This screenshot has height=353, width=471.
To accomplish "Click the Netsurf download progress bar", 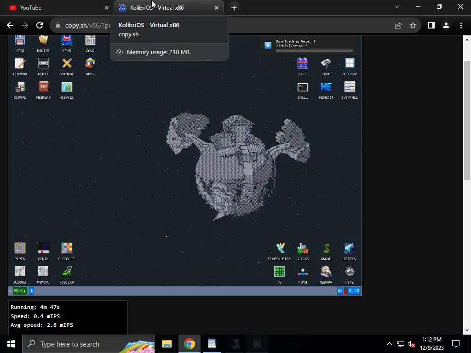I will coord(314,51).
